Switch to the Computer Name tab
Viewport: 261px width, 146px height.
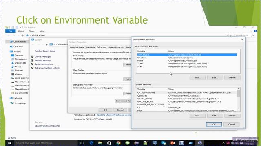[x=77, y=47]
